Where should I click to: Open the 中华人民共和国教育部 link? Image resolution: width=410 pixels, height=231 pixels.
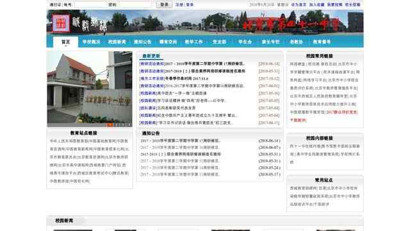pos(69,141)
